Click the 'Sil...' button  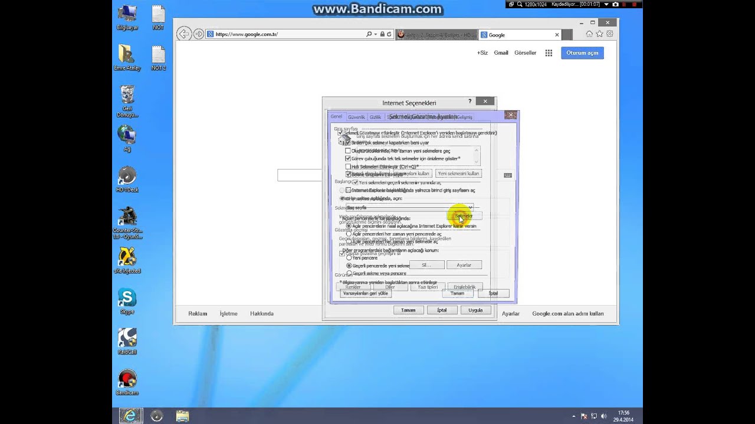[x=426, y=265]
